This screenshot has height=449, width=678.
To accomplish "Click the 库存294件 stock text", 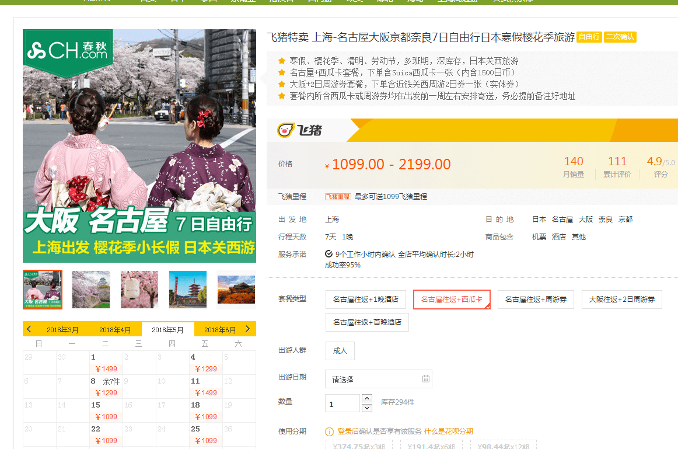I will 397,402.
